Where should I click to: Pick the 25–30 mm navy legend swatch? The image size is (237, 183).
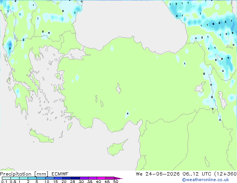click(x=75, y=178)
